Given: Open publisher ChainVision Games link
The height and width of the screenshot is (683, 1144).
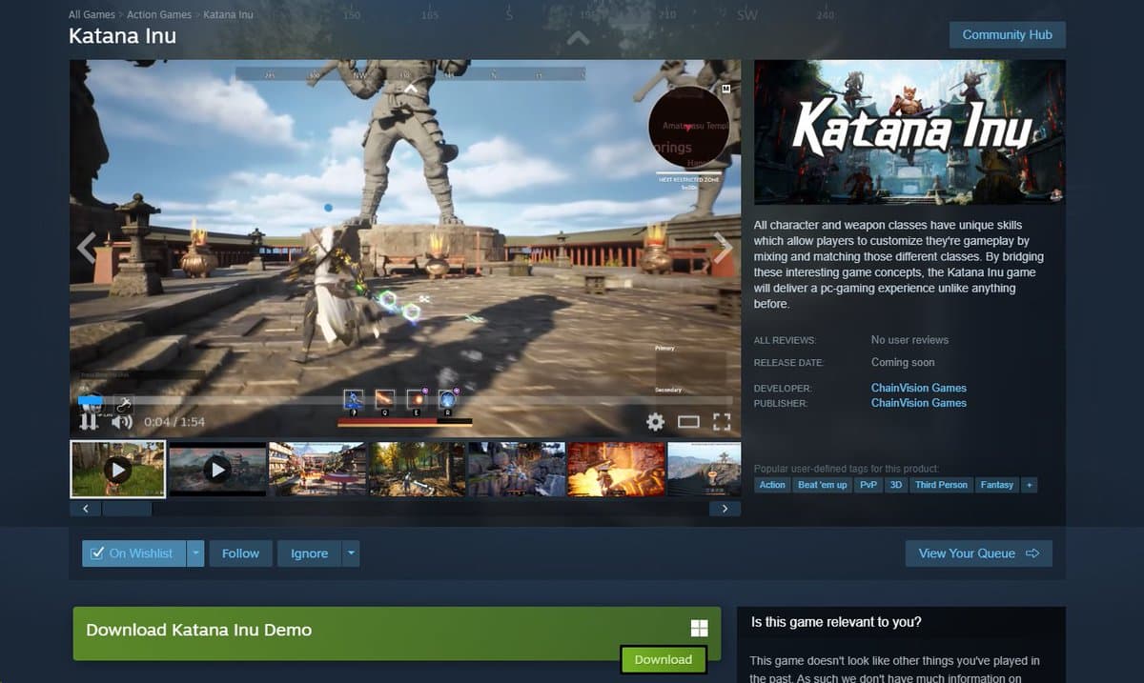Looking at the screenshot, I should tap(919, 403).
